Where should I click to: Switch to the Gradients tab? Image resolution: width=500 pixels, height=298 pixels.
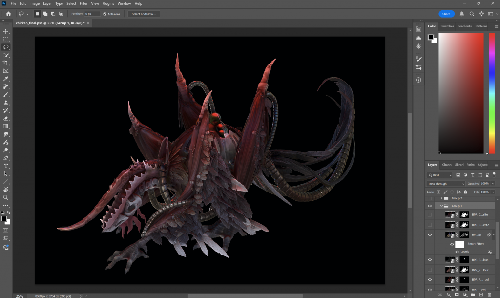[x=464, y=26]
